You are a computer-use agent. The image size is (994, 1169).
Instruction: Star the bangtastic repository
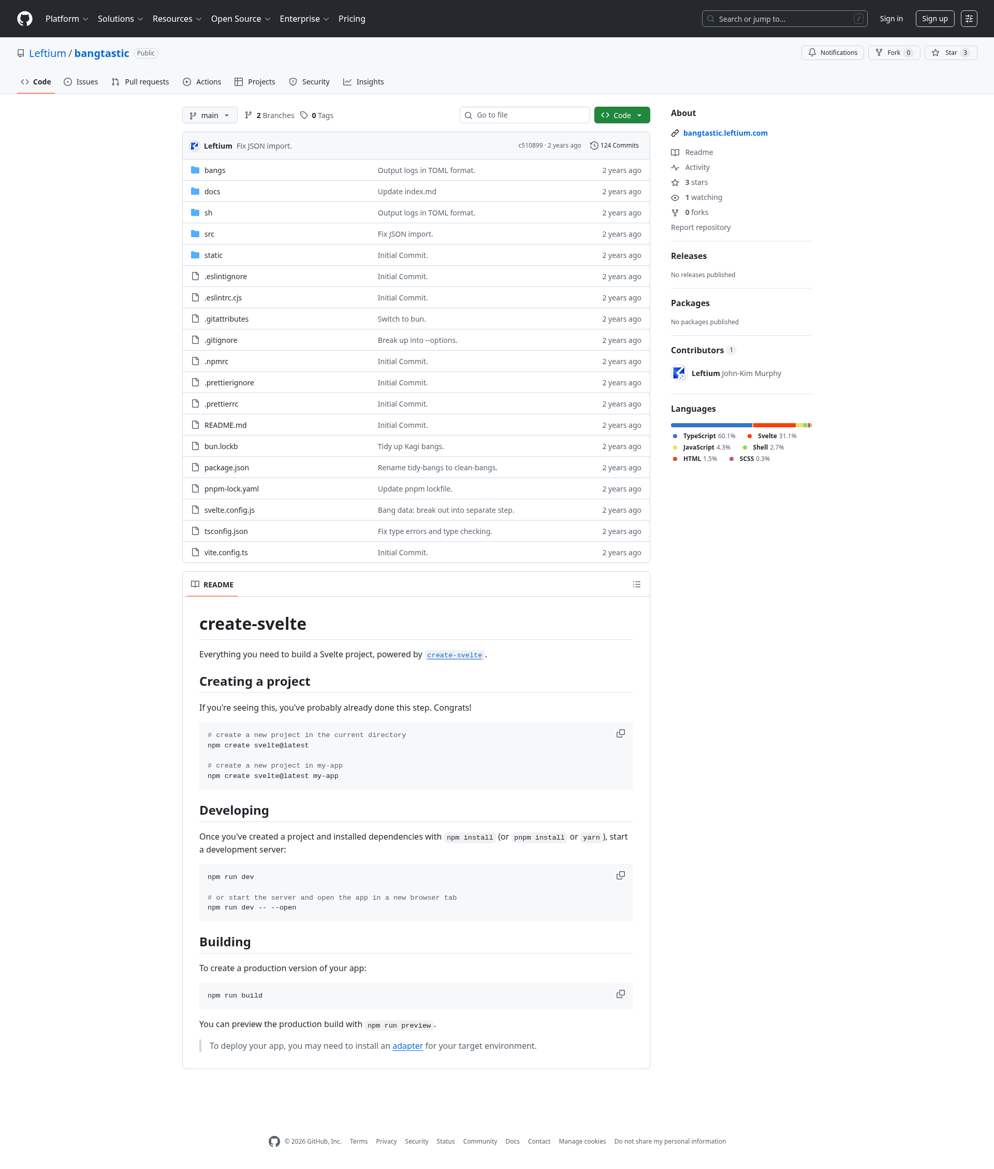pyautogui.click(x=950, y=52)
